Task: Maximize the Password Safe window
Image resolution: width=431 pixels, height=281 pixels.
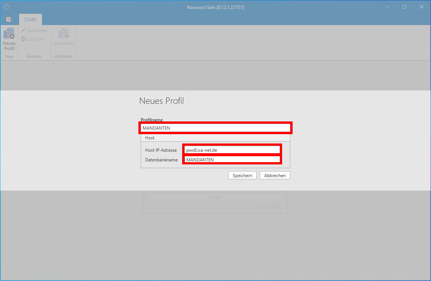Action: click(404, 7)
